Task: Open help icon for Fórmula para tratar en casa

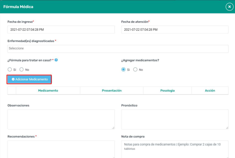Action: pyautogui.click(x=56, y=60)
